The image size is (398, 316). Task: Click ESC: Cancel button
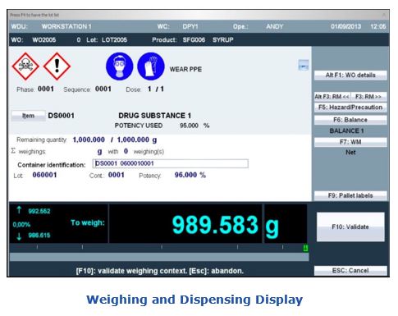pyautogui.click(x=350, y=270)
